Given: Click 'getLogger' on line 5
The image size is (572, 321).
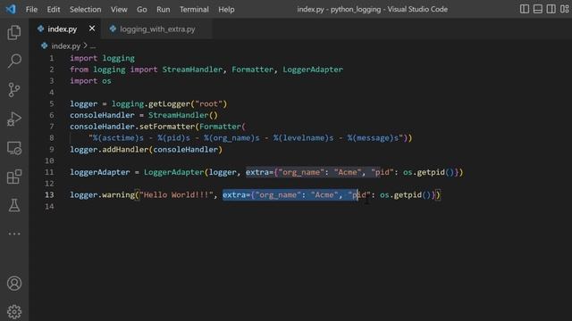Looking at the screenshot, I should tap(169, 103).
